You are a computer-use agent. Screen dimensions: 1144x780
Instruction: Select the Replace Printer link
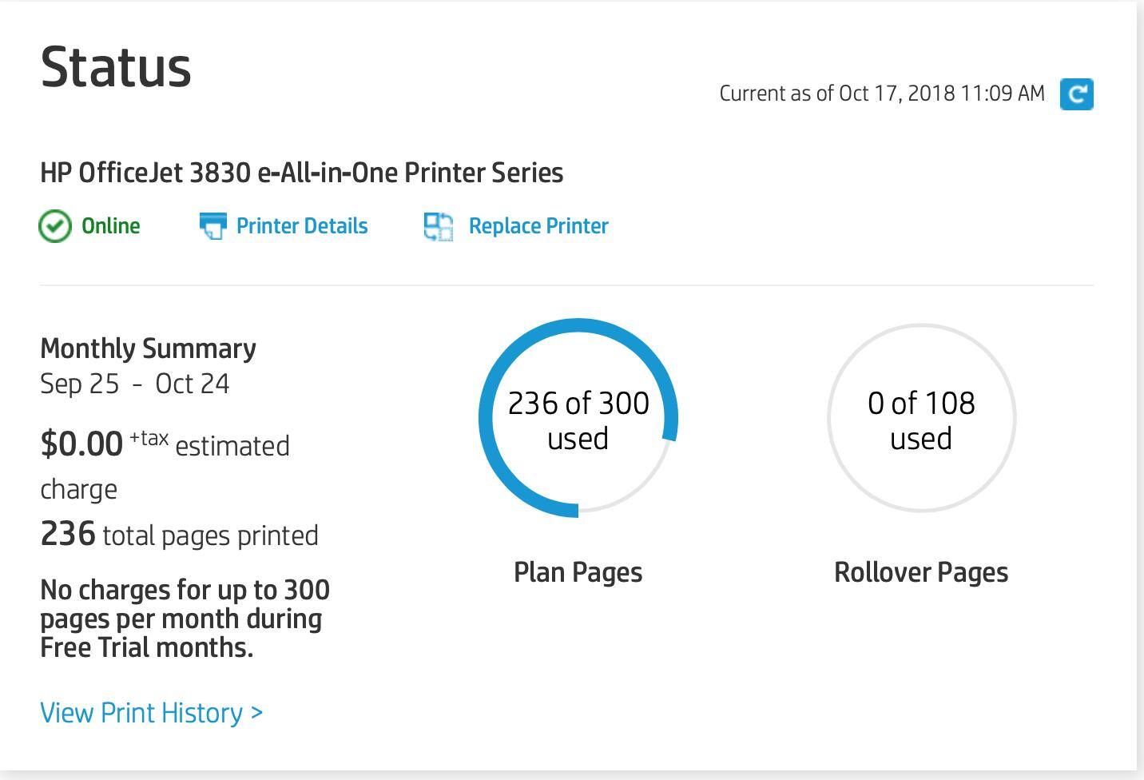(538, 226)
